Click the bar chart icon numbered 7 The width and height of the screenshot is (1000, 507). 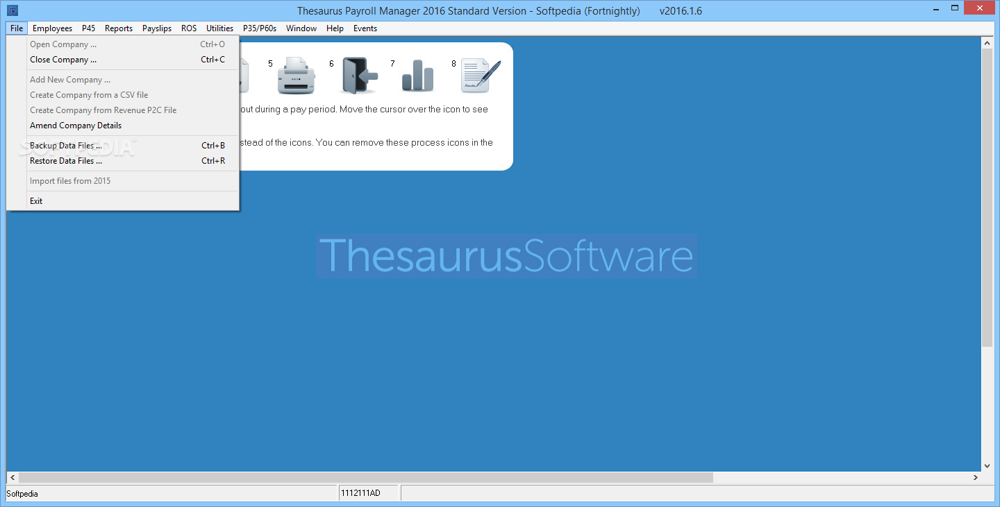pyautogui.click(x=417, y=75)
